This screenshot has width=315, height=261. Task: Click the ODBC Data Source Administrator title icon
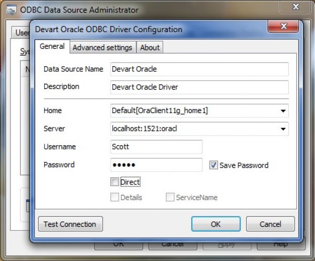[11, 10]
